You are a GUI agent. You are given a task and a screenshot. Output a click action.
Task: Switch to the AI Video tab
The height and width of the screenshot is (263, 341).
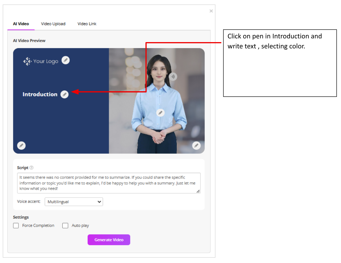tap(21, 24)
